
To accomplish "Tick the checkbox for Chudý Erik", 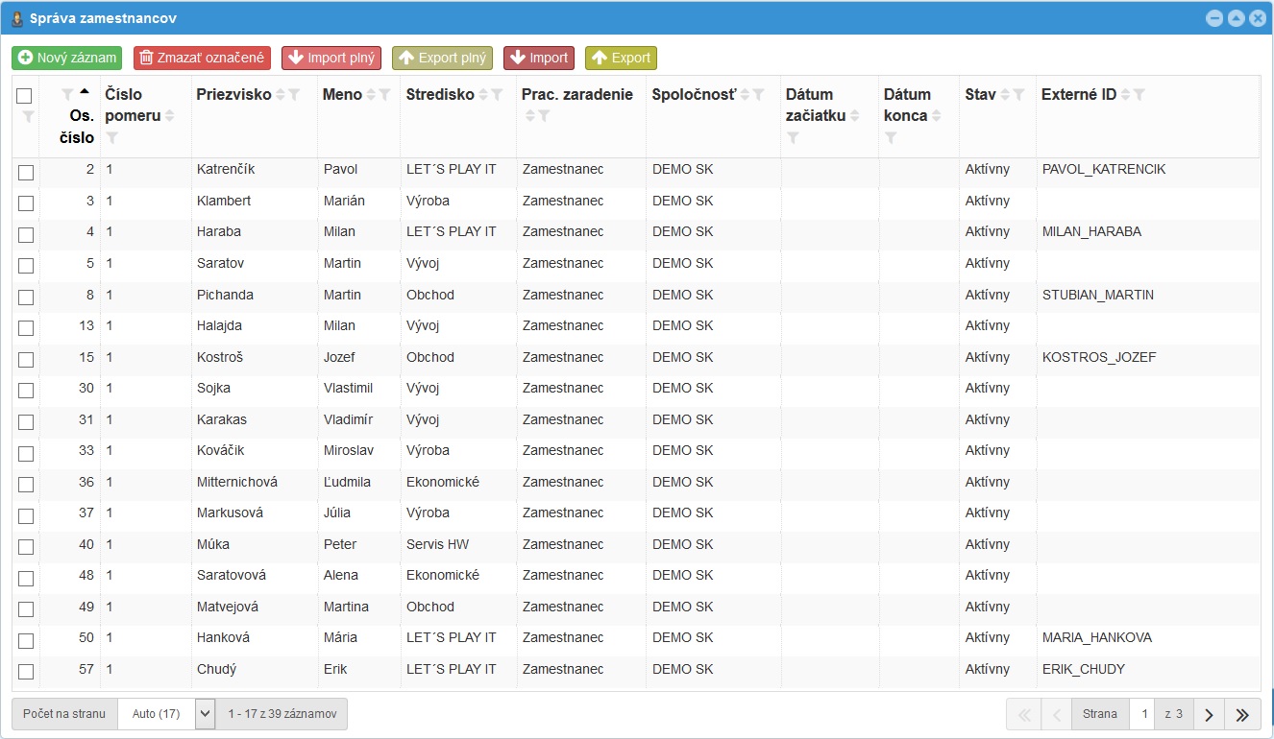I will 26,672.
